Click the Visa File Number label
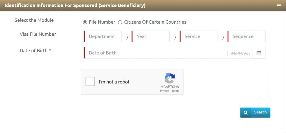This screenshot has height=133, width=286. pos(38,34)
